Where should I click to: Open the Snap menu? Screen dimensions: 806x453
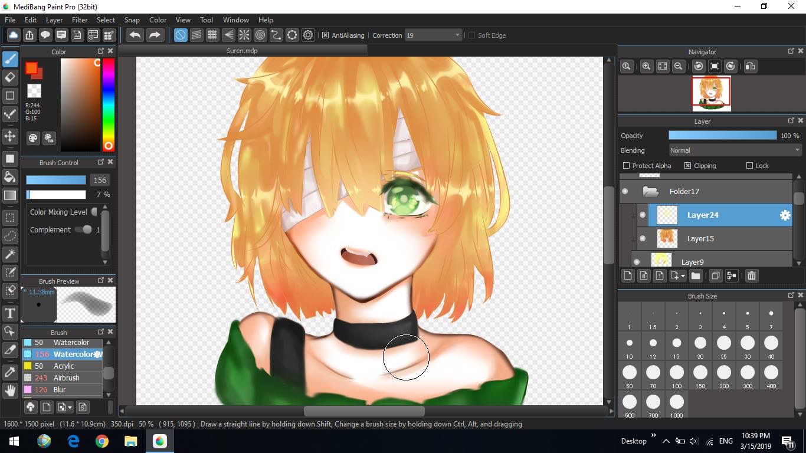(x=132, y=19)
